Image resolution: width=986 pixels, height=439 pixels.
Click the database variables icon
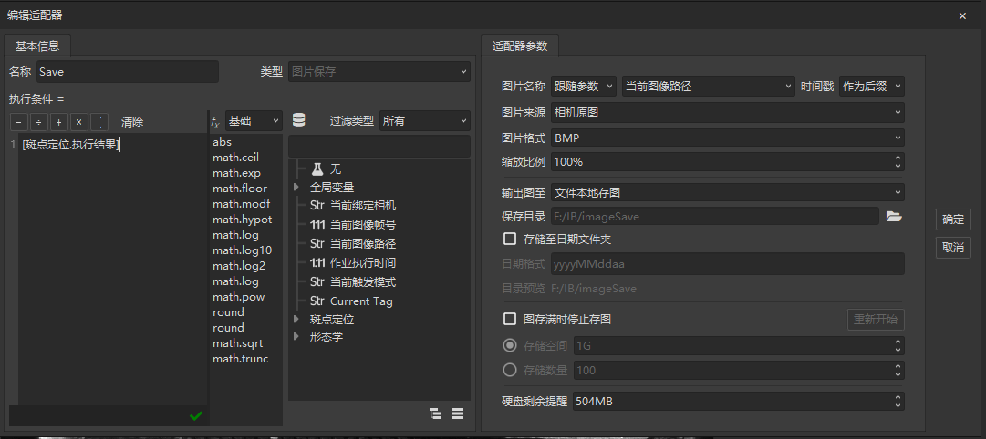coord(299,121)
